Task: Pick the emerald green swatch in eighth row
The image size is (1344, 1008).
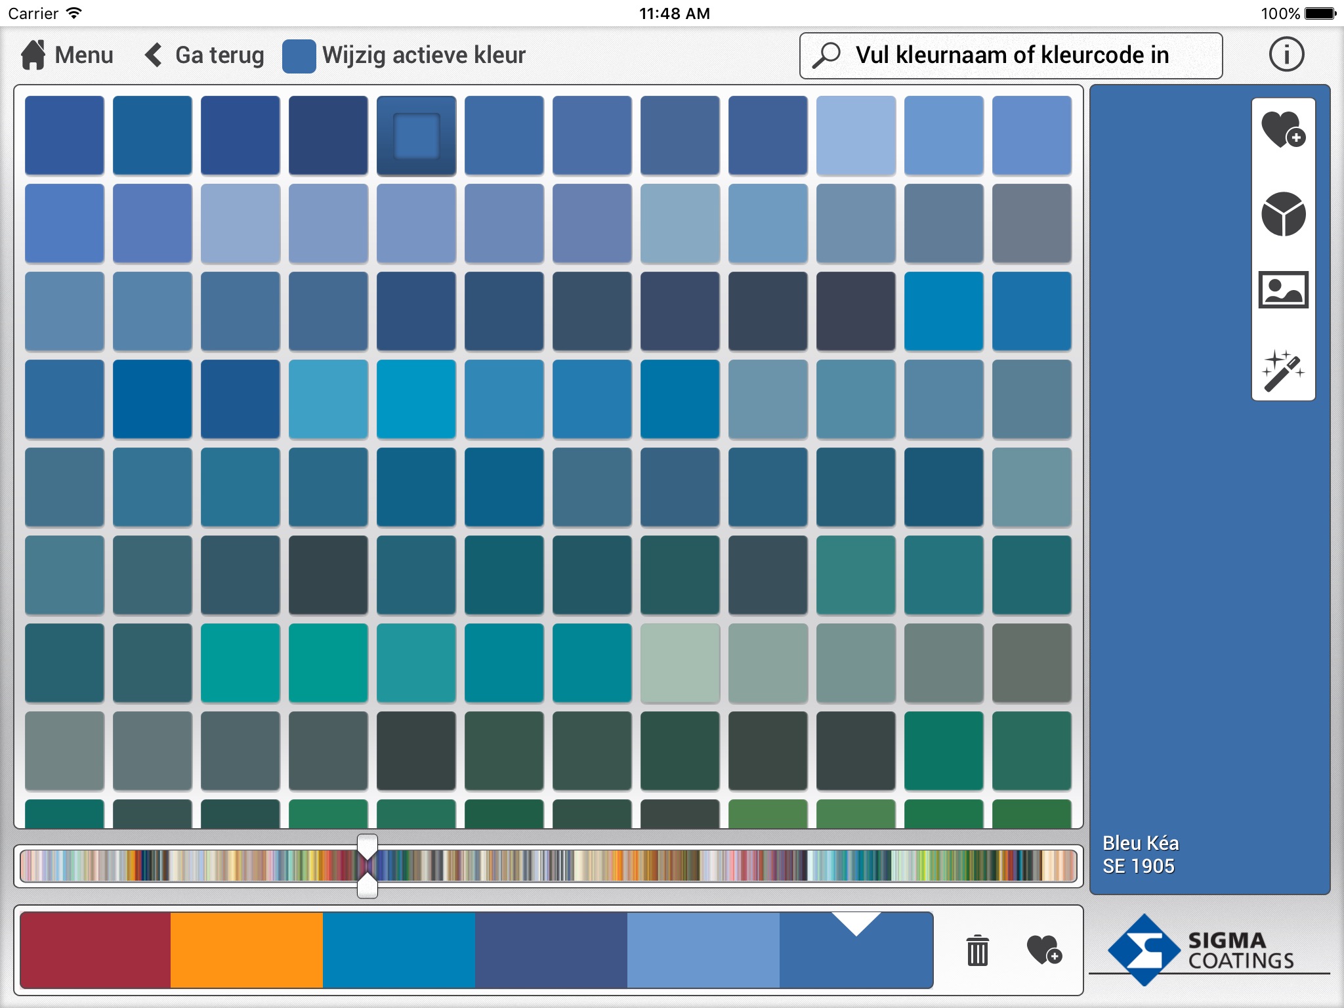Action: coord(944,751)
